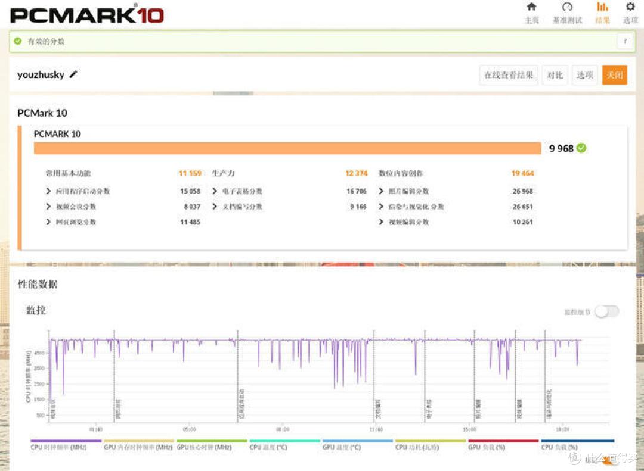Click the value 10 261
The image size is (644, 471).
pos(522,222)
